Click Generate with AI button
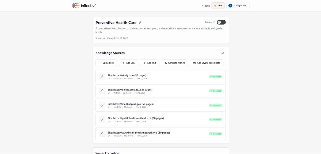This screenshot has width=321, height=154. 175,63
